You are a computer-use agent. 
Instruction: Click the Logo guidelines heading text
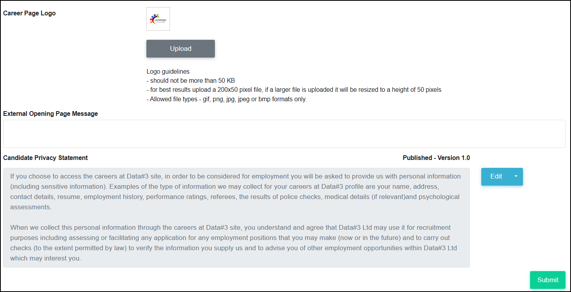click(x=168, y=72)
